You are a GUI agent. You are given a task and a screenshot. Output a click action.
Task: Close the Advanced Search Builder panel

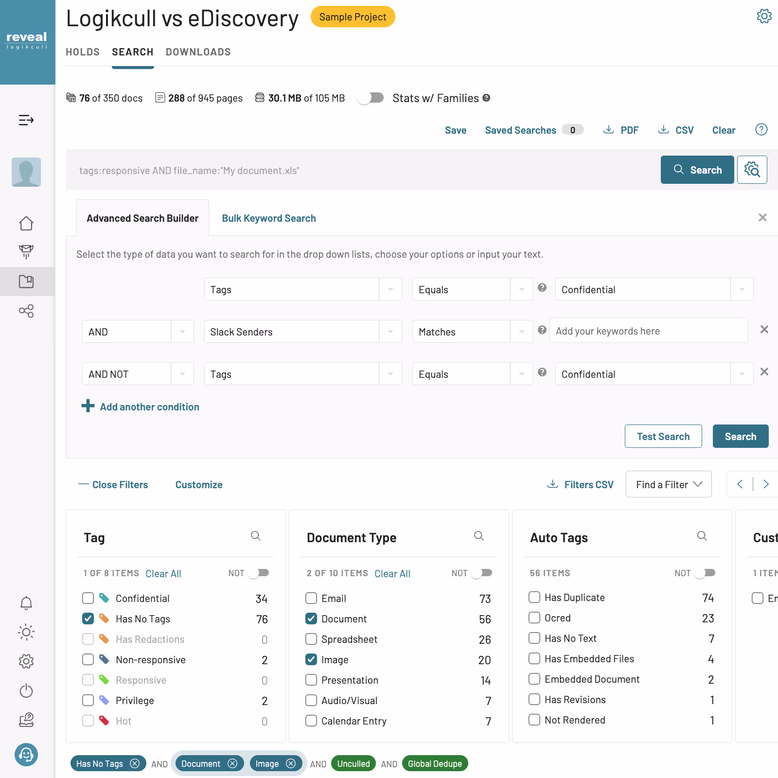tap(762, 217)
